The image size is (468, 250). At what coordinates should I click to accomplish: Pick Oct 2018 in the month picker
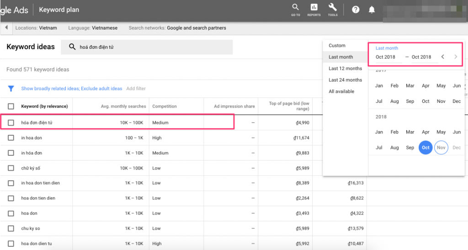[425, 148]
